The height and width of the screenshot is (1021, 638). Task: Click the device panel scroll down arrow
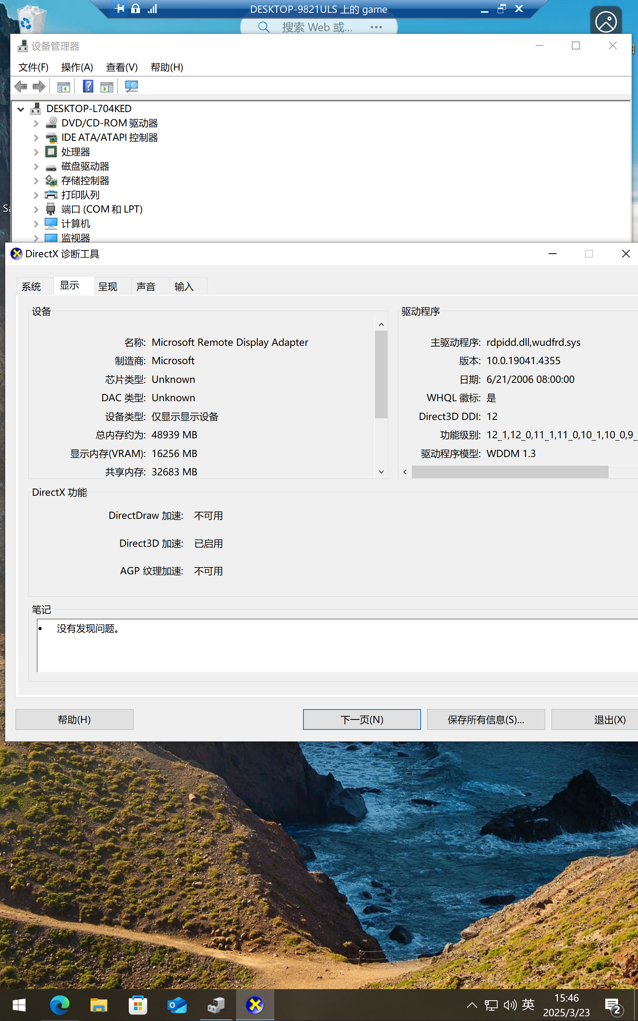pos(381,472)
